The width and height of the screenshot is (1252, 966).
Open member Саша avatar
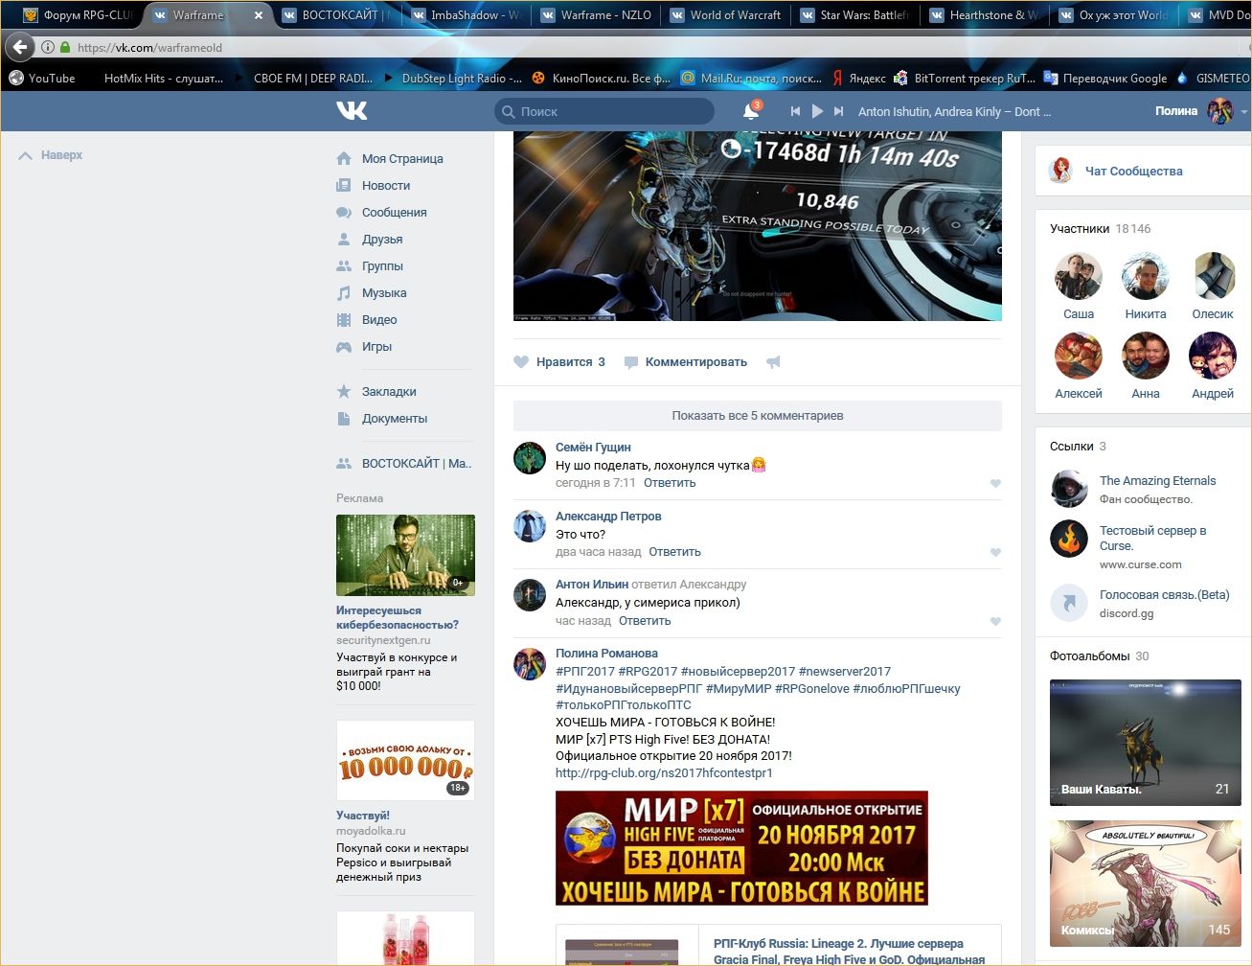tap(1079, 277)
